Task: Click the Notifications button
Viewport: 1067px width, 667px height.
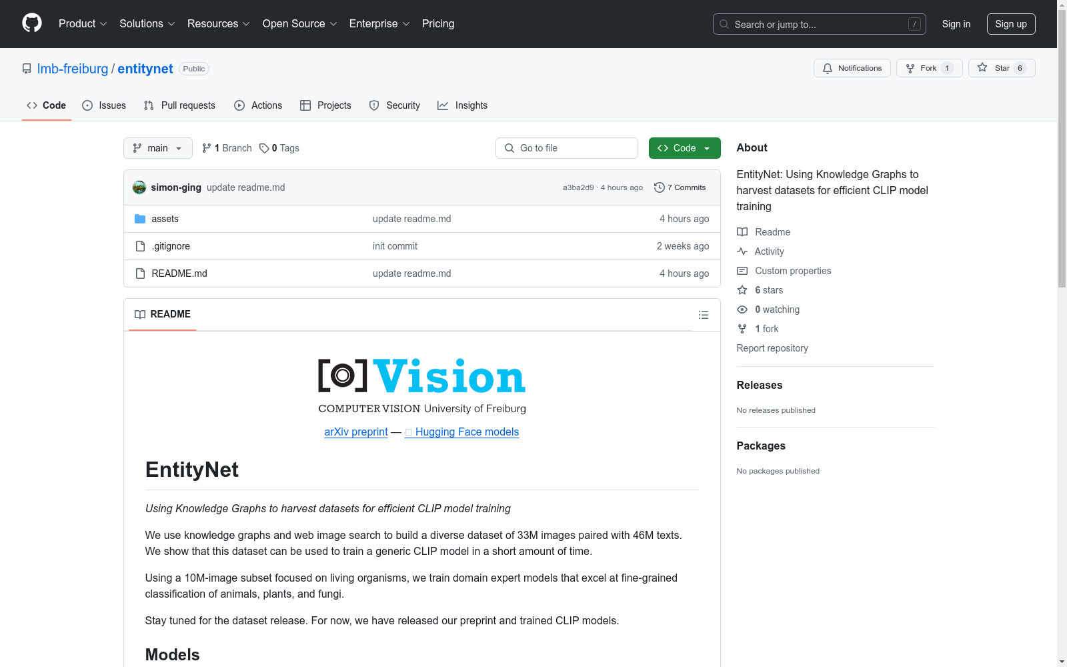Action: (852, 68)
